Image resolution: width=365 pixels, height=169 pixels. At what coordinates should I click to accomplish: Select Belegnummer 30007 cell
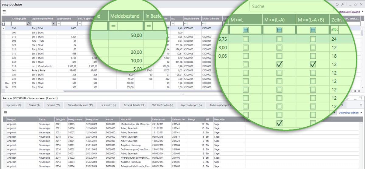(x=76, y=132)
